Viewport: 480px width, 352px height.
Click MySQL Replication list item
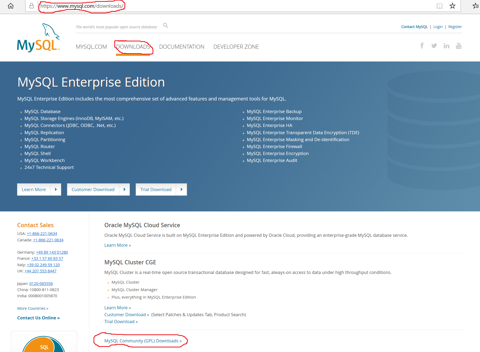pos(44,133)
